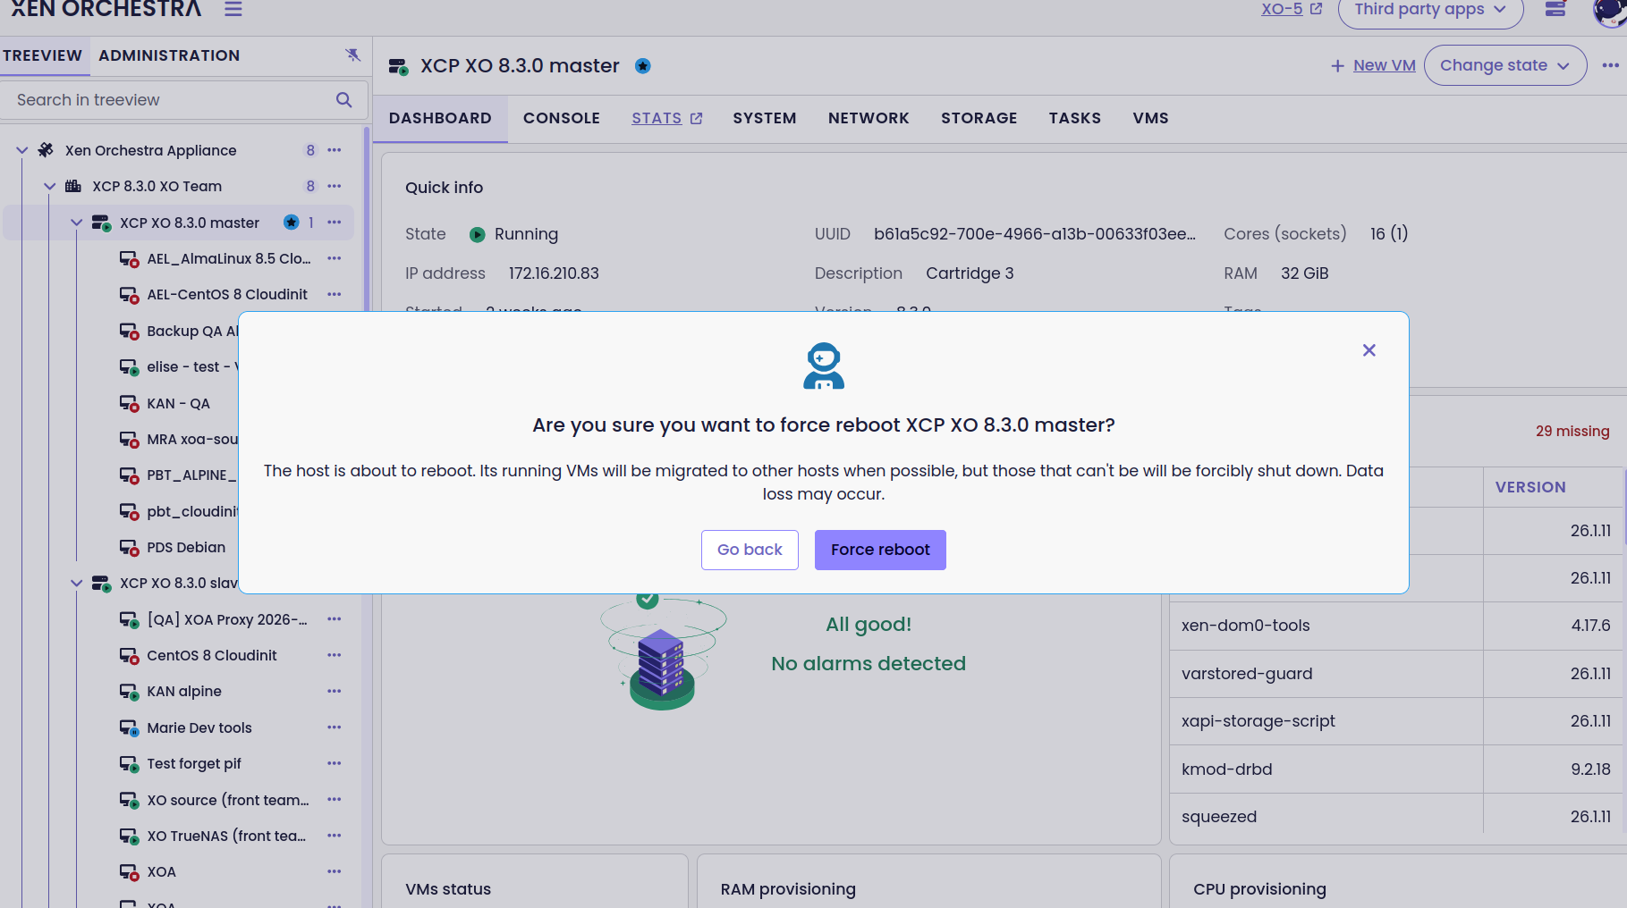1627x908 pixels.
Task: Collapse XCP 8.3.0 XO Team pool
Action: [x=50, y=186]
